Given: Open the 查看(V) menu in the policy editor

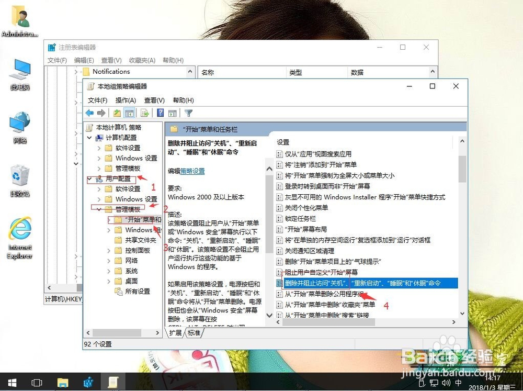Looking at the screenshot, I should pyautogui.click(x=153, y=99).
